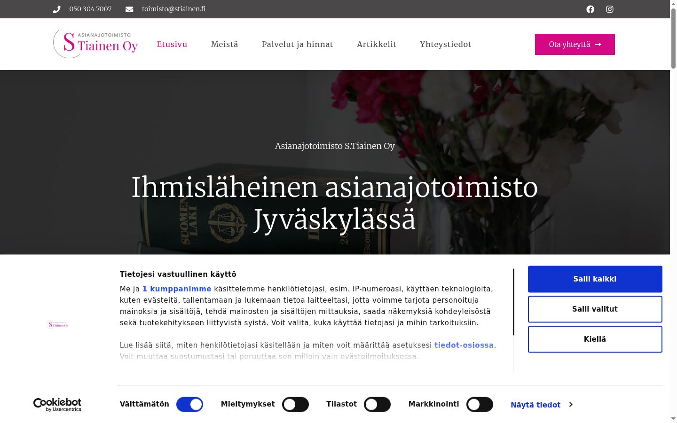Call phone number 050 304 7007

90,9
